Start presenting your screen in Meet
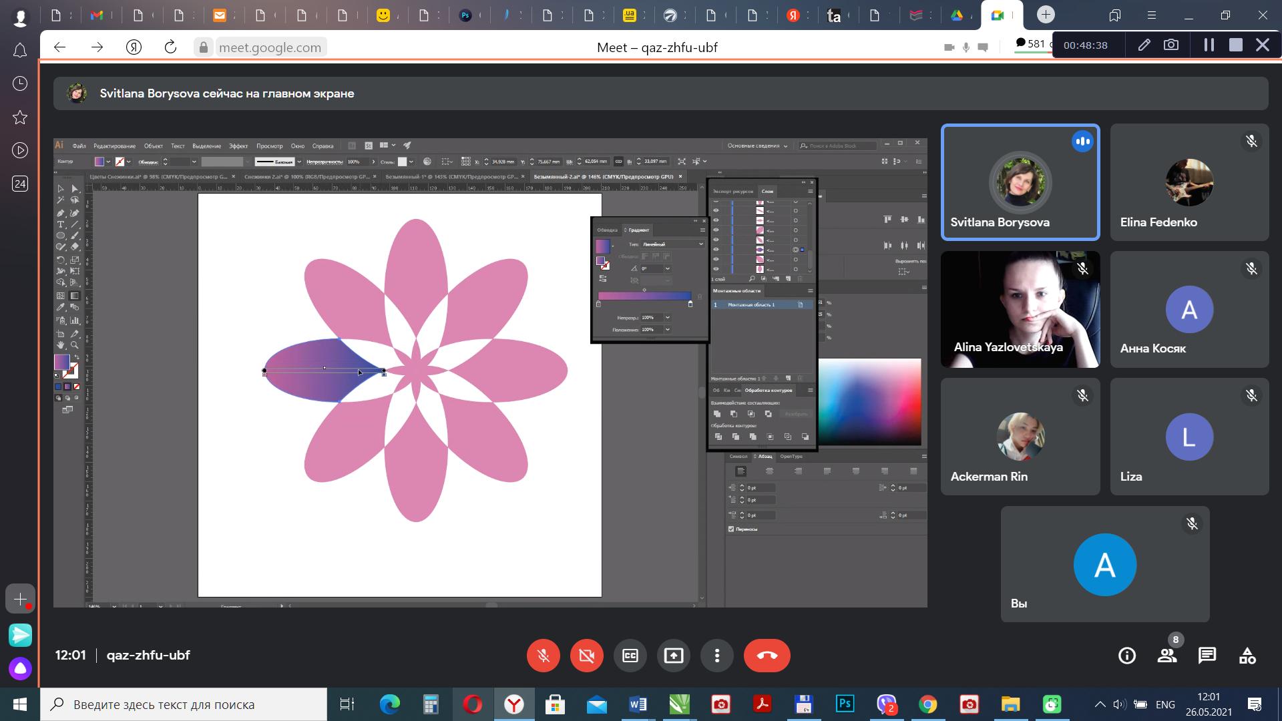 tap(674, 656)
